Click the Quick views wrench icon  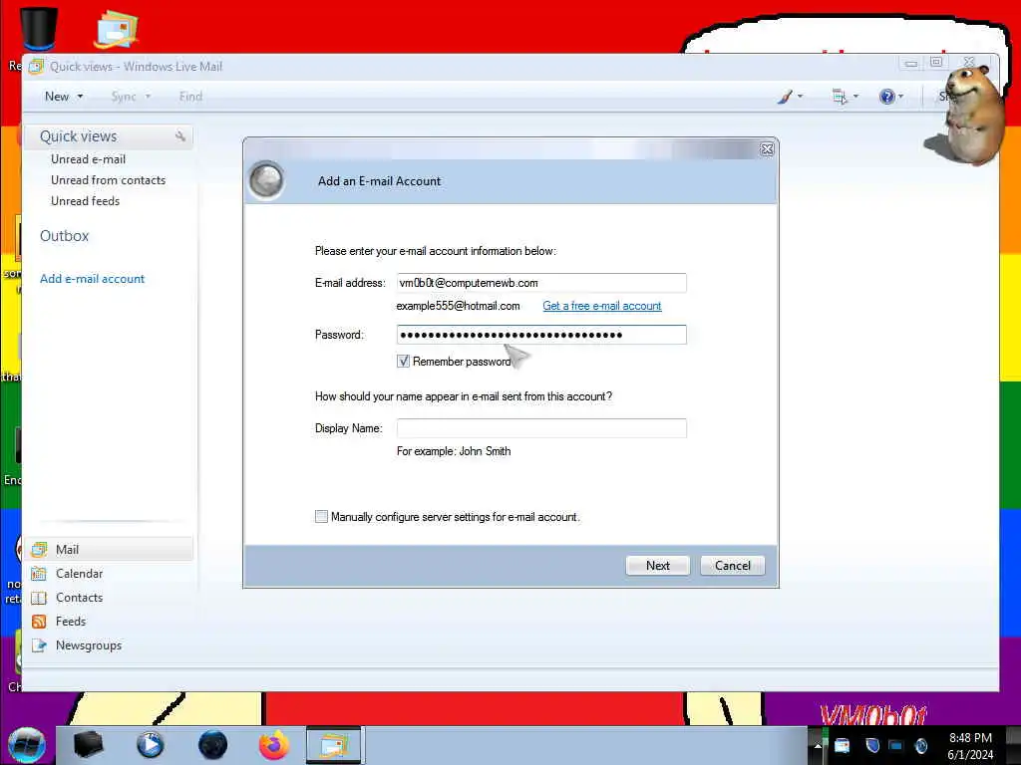179,135
